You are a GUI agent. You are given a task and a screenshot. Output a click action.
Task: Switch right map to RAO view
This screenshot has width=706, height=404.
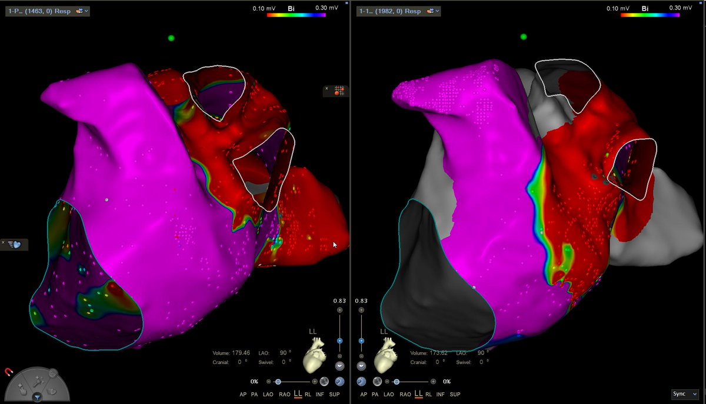(x=405, y=395)
